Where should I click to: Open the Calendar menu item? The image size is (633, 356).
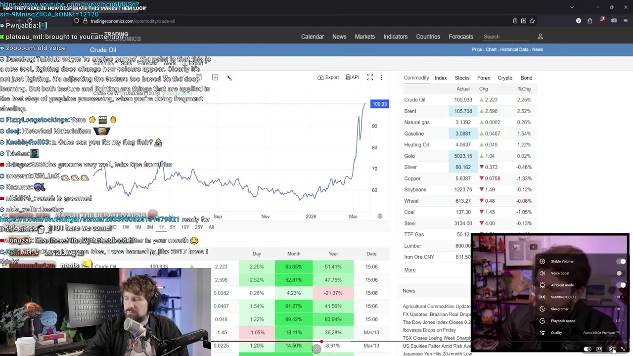coord(313,37)
